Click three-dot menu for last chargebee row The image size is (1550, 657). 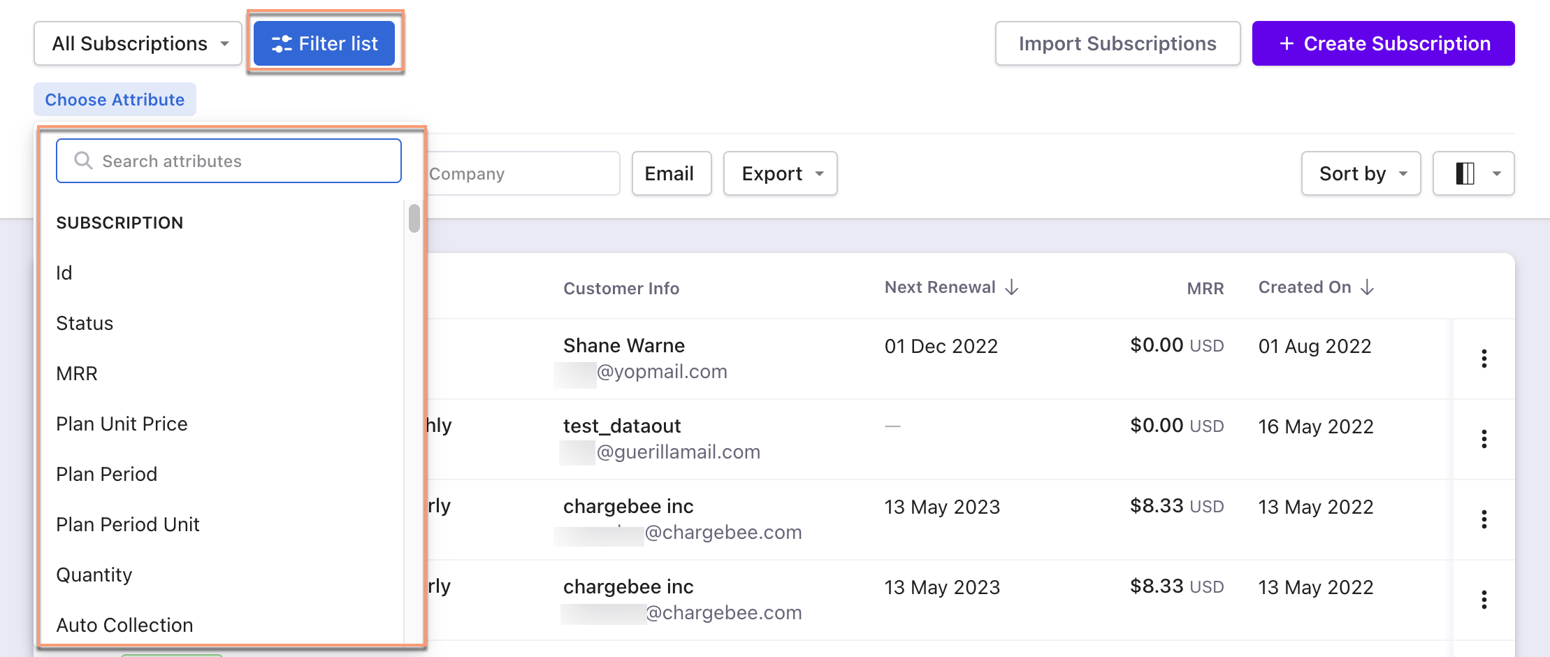point(1484,600)
